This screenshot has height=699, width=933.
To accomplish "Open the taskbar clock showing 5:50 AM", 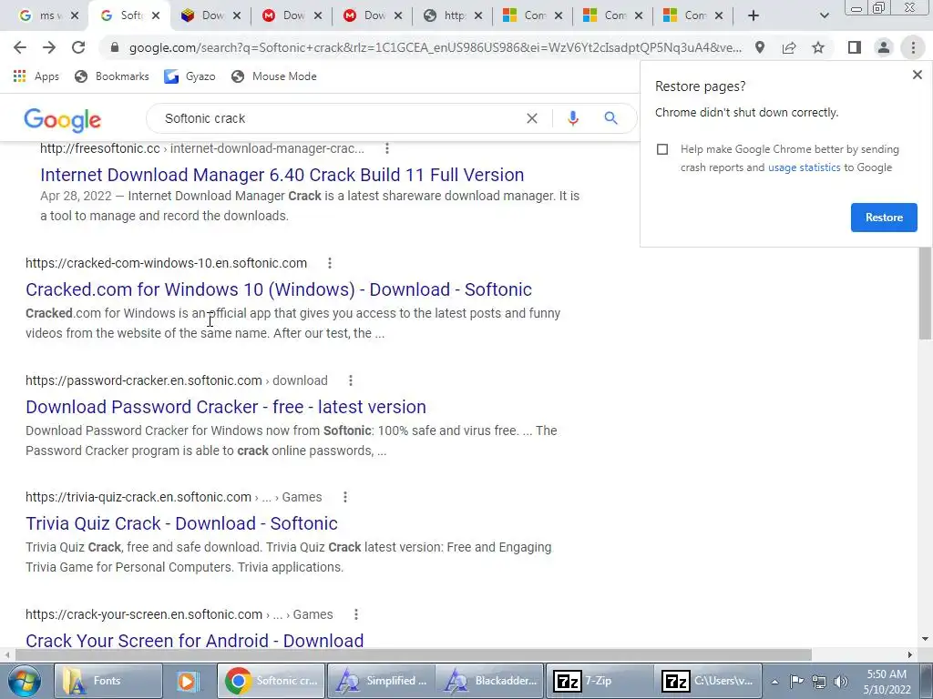I will (887, 682).
